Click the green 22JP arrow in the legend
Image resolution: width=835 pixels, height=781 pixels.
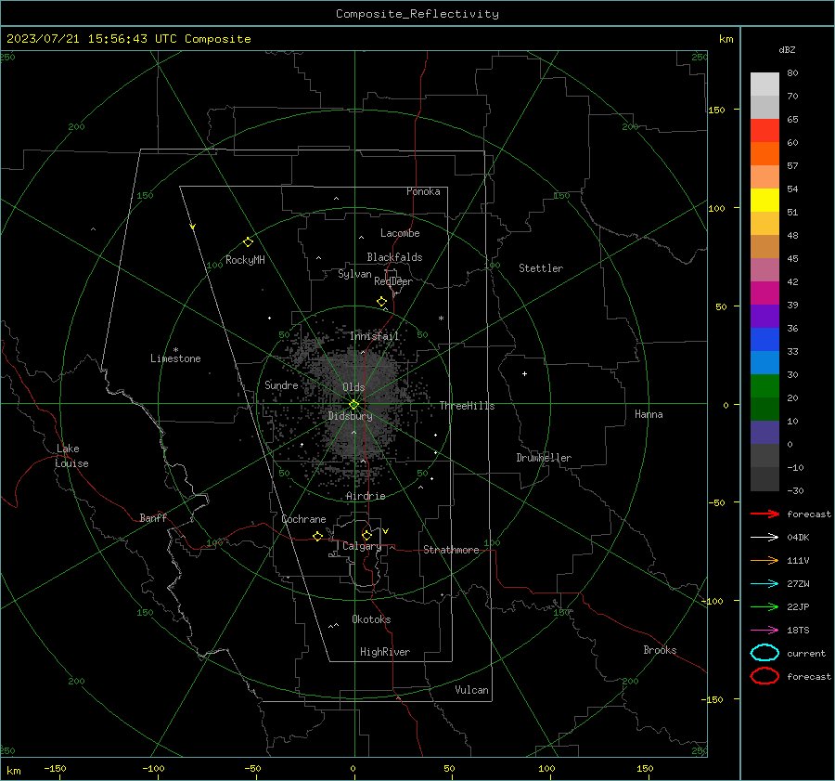coord(764,606)
